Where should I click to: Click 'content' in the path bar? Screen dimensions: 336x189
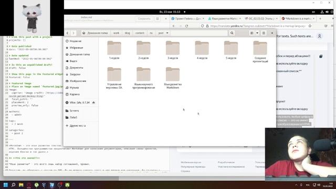[x=140, y=33]
